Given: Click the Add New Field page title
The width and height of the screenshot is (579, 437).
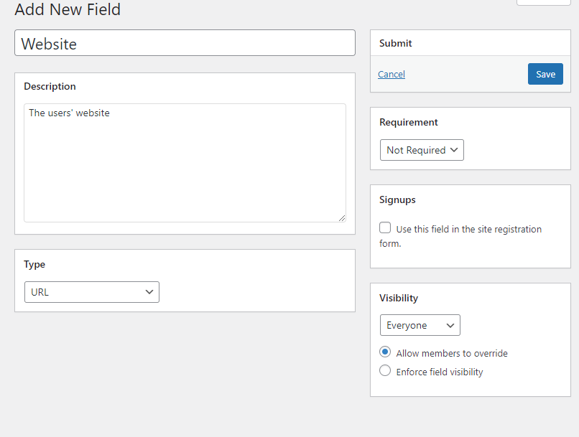Looking at the screenshot, I should point(68,9).
